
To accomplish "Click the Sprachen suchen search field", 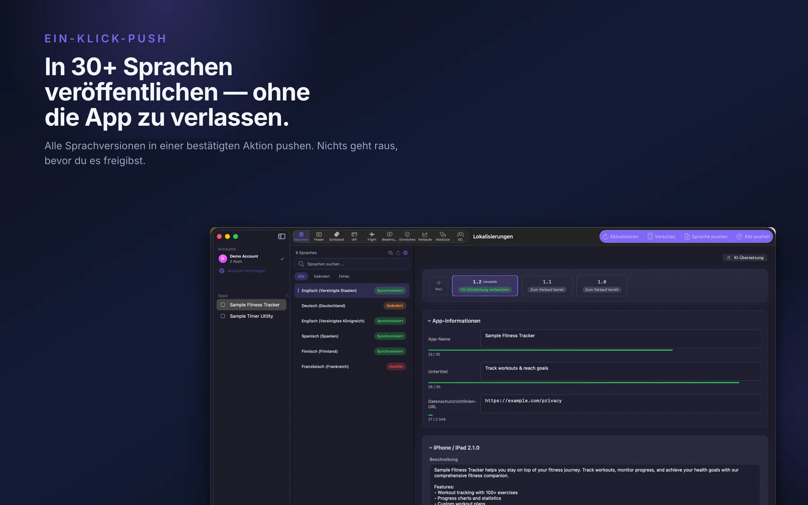I will click(352, 264).
